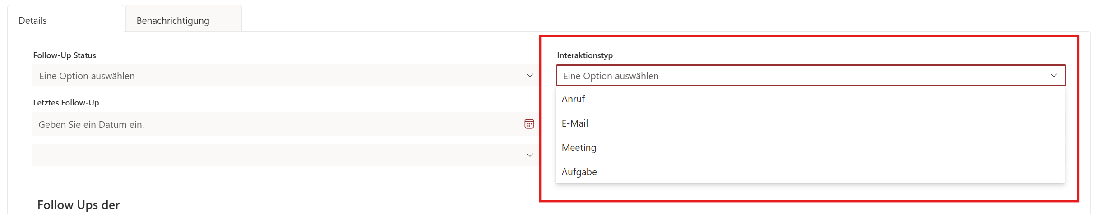Click 'Eine Option auswählen' under Follow-Up Status
The image size is (1101, 214).
pos(87,76)
